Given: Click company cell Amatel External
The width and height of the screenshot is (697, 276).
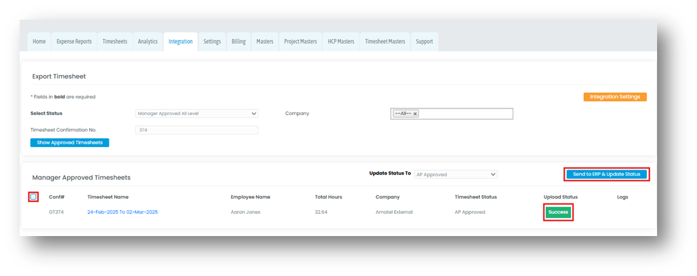Looking at the screenshot, I should tap(394, 212).
